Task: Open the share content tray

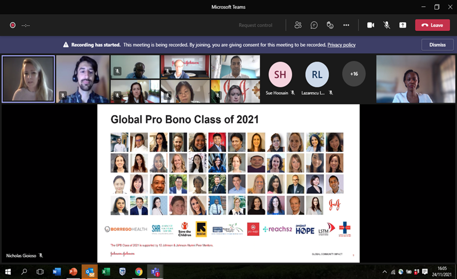Action: tap(402, 25)
